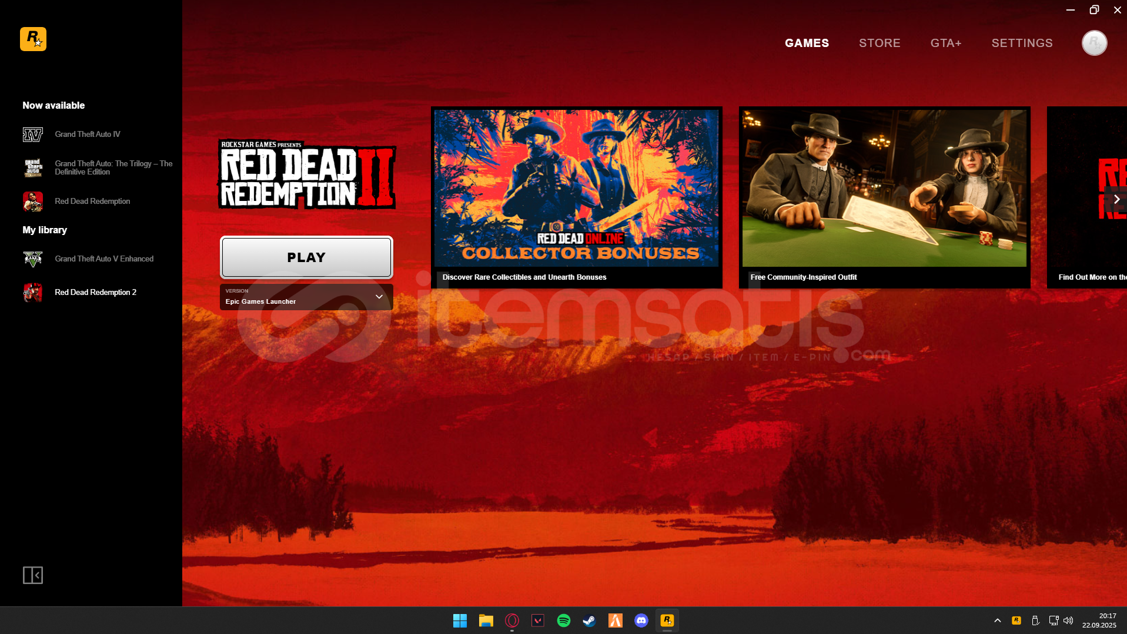The width and height of the screenshot is (1127, 634).
Task: Open Steam from the taskbar
Action: tap(589, 620)
